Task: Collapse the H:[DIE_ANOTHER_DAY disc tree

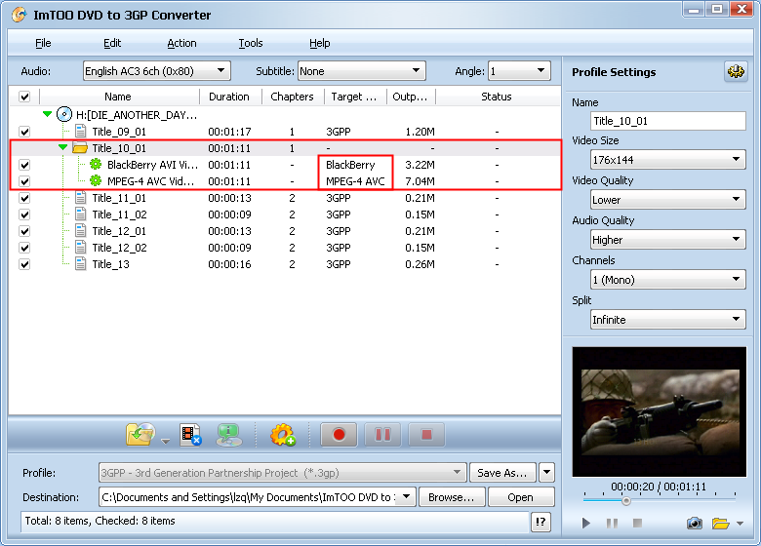Action: pos(47,114)
